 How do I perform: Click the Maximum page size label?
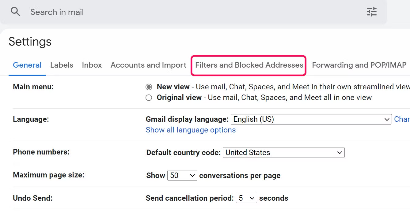click(x=48, y=175)
